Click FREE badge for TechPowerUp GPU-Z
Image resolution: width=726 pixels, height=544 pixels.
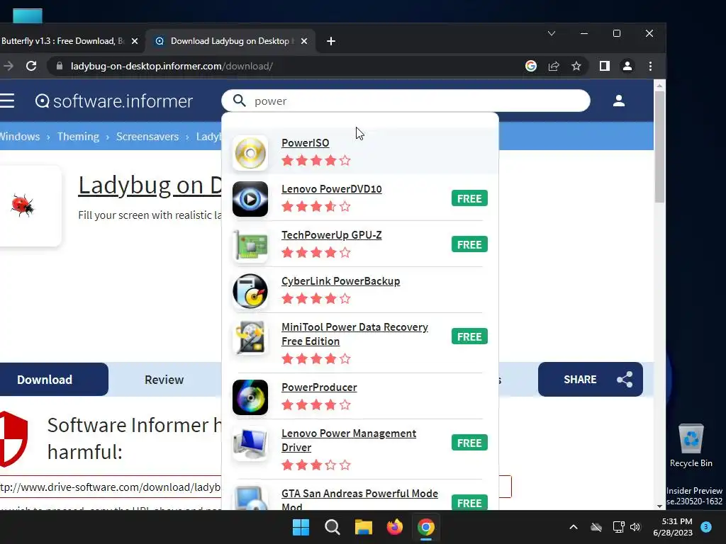pos(469,244)
